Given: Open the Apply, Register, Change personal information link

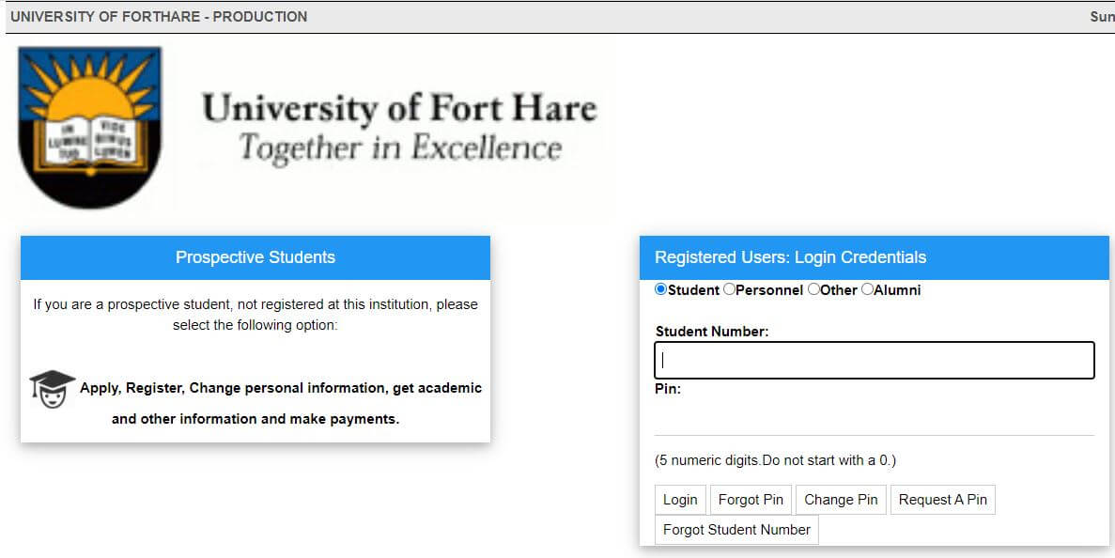Looking at the screenshot, I should pyautogui.click(x=280, y=403).
